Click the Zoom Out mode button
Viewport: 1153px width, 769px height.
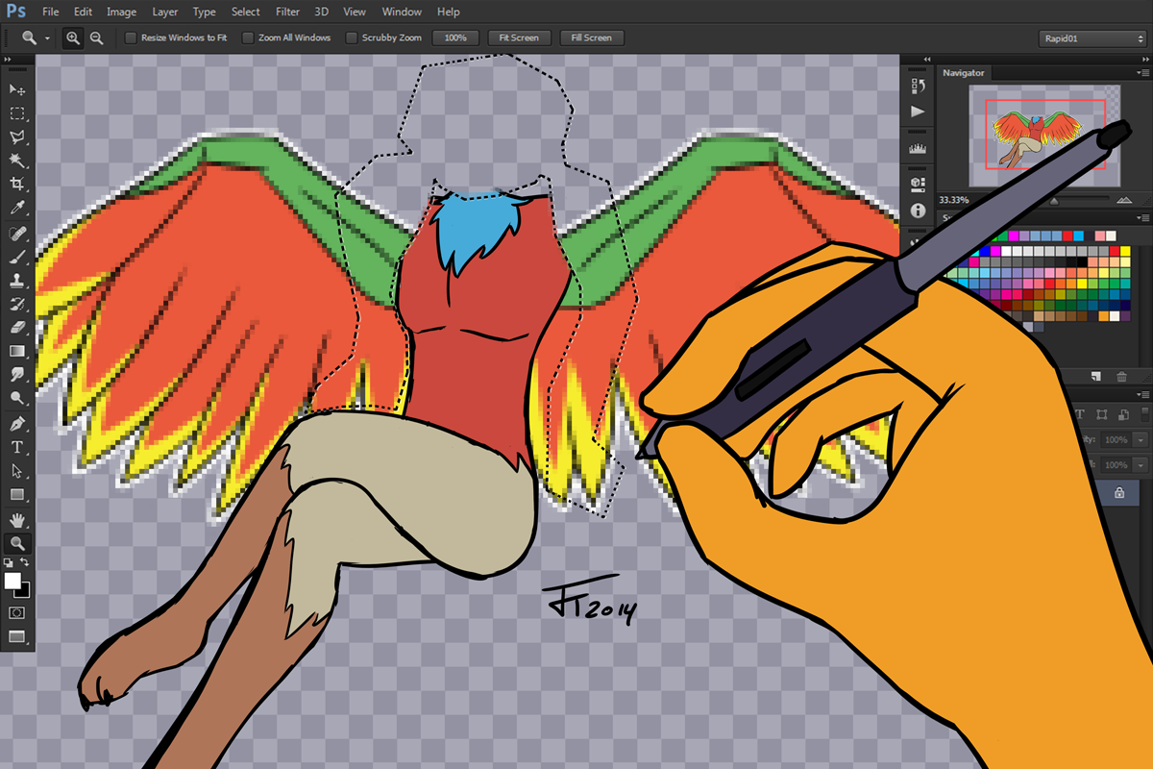[x=96, y=37]
